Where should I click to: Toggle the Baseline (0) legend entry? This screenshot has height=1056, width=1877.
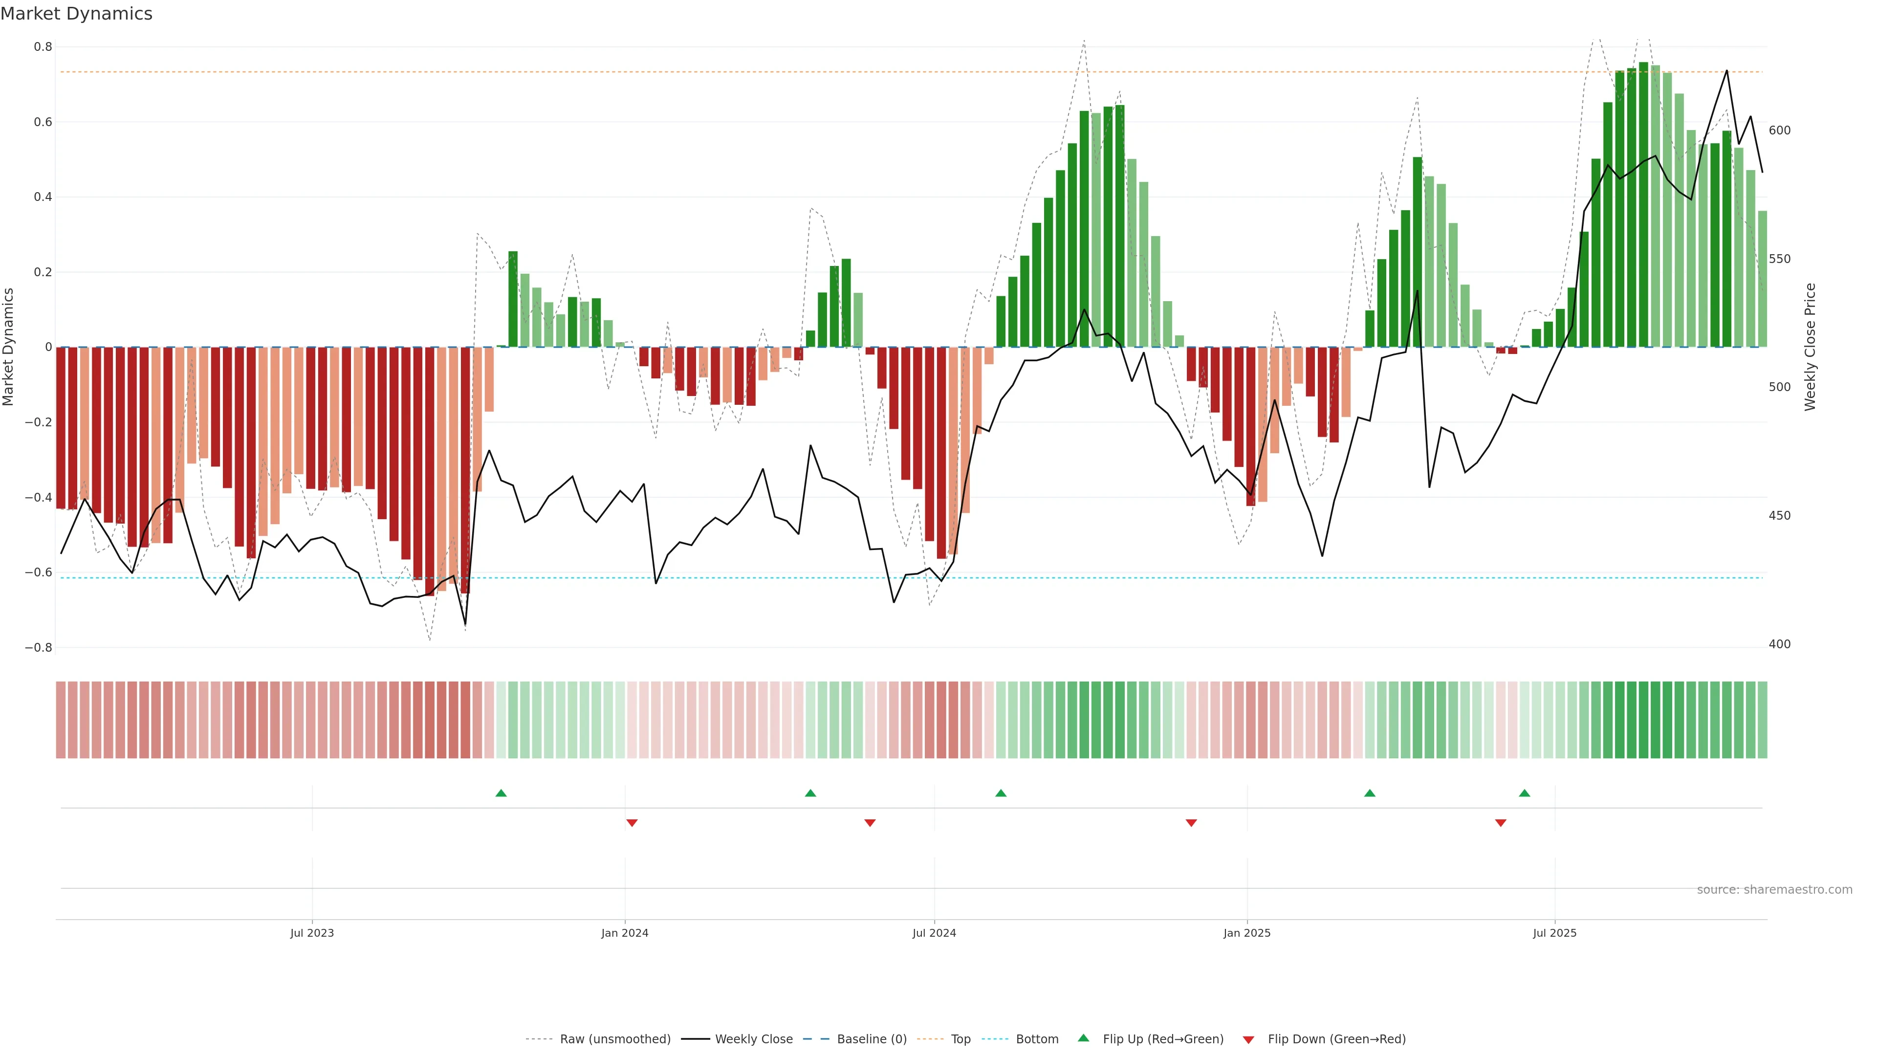coord(872,1039)
